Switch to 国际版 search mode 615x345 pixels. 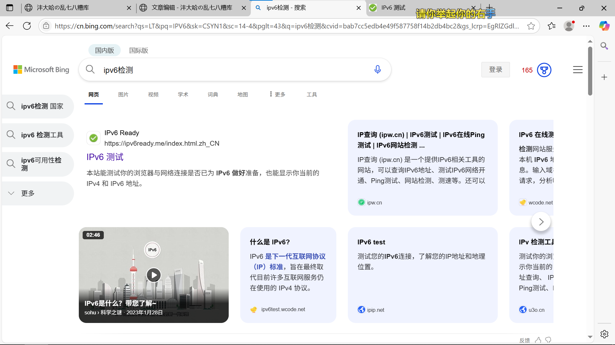tap(139, 50)
